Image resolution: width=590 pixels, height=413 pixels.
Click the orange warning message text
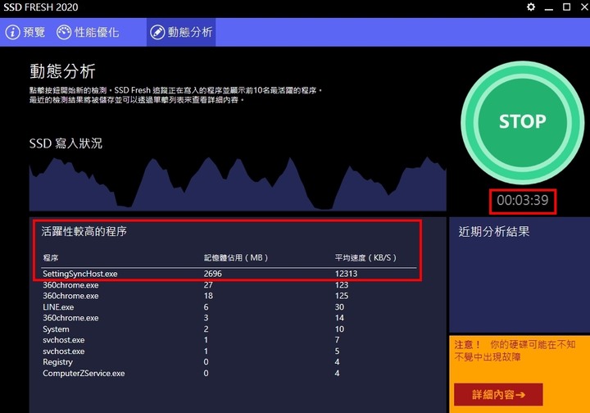[515, 351]
